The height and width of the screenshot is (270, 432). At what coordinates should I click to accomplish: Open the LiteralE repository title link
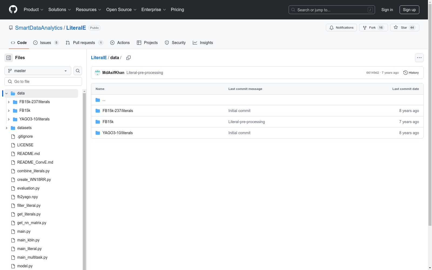[76, 28]
